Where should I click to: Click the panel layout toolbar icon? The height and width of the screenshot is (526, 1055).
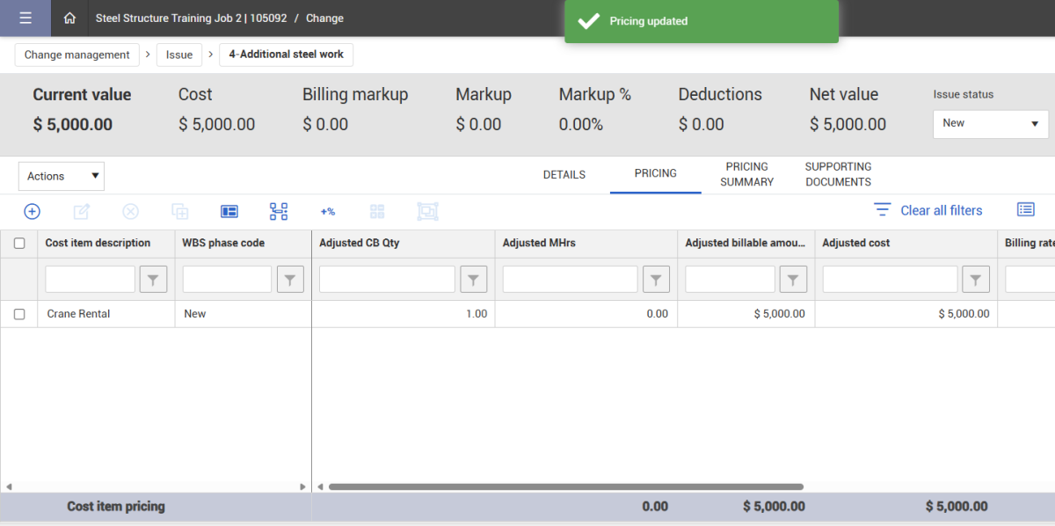tap(229, 211)
